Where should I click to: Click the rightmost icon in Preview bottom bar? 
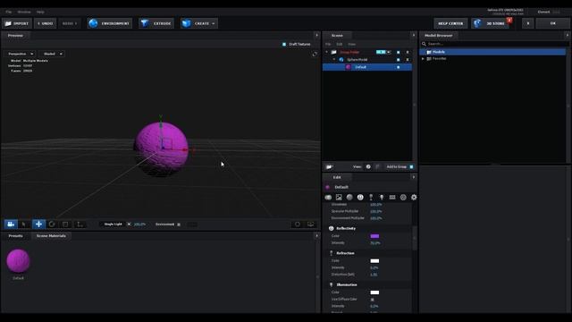310,225
